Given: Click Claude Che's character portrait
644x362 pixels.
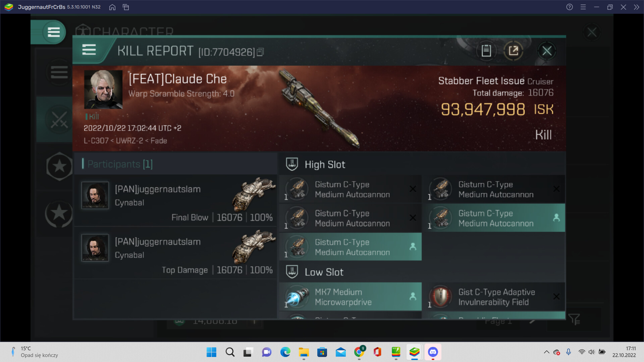Looking at the screenshot, I should point(103,89).
